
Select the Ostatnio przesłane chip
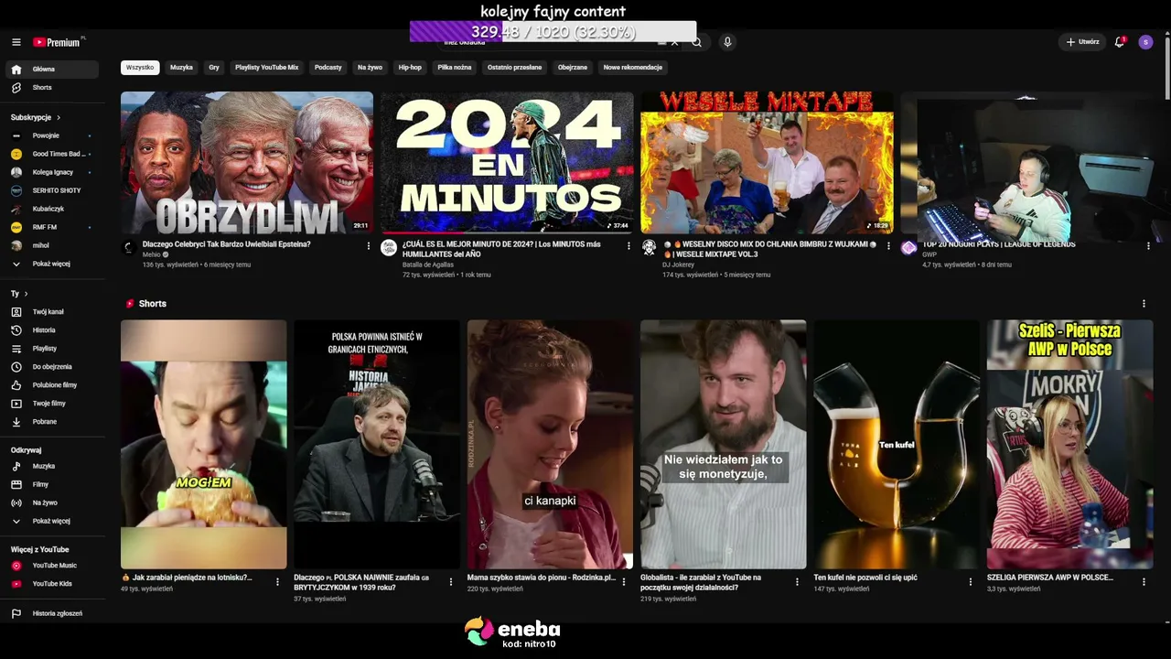coord(514,68)
